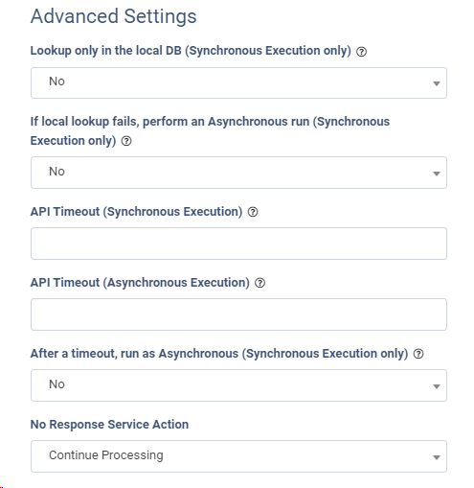Open the No Response Service Action dropdown
This screenshot has width=474, height=488.
tap(238, 456)
